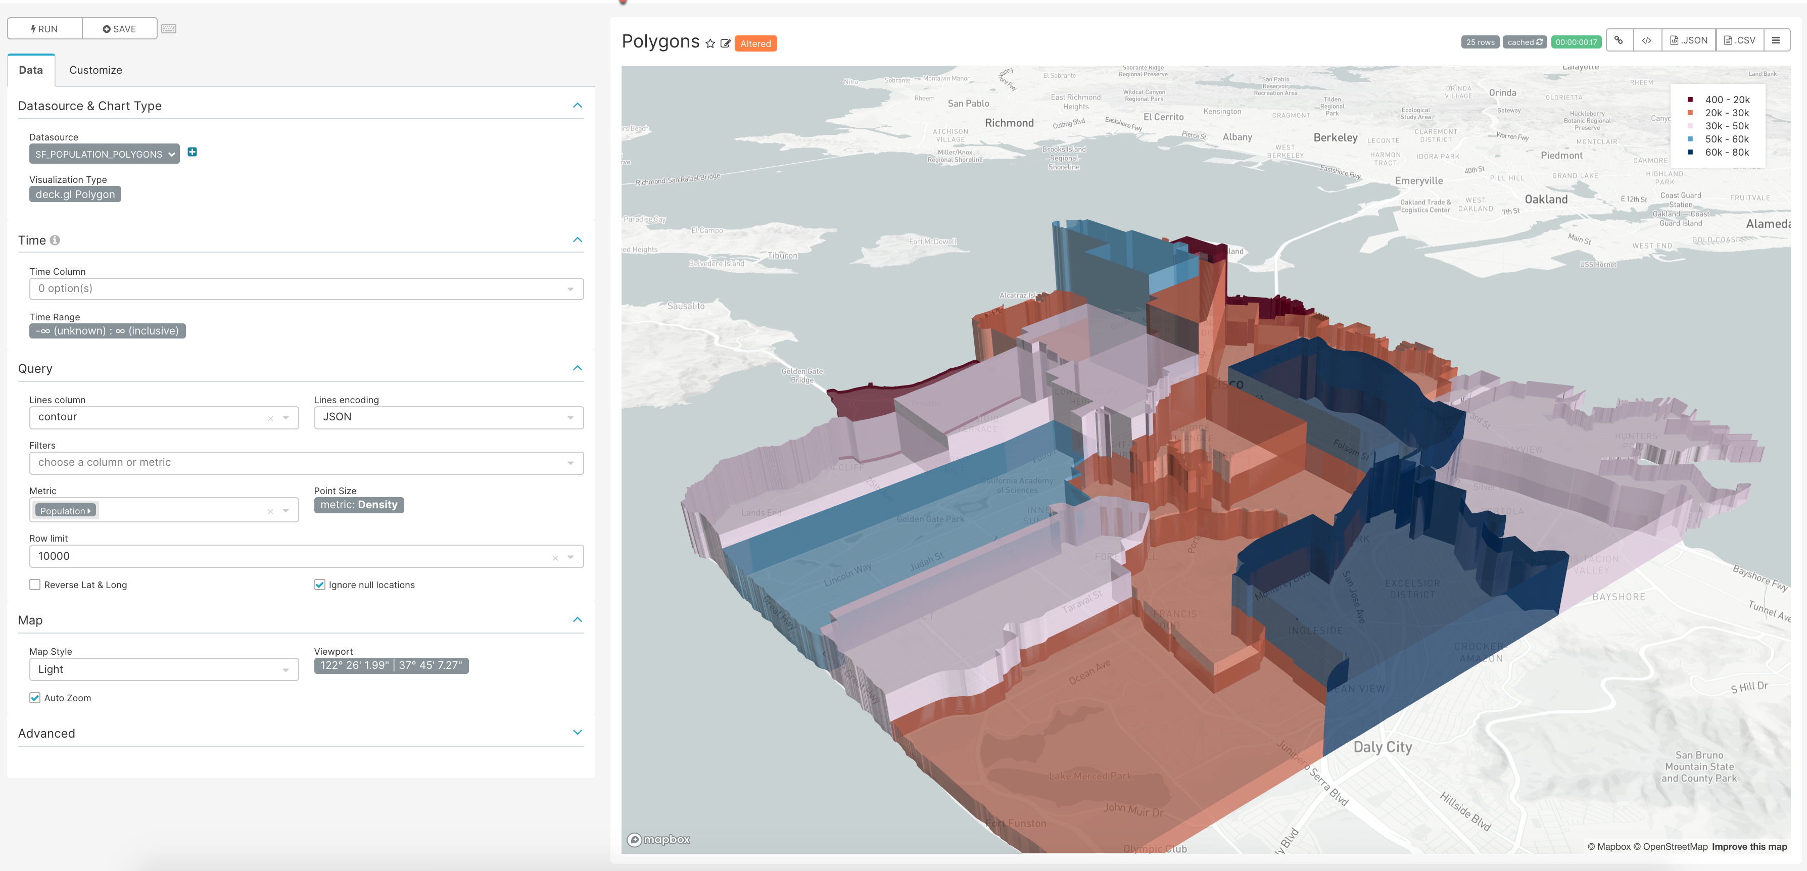Click the 60k - 80k legend swatch
This screenshot has width=1807, height=871.
pyautogui.click(x=1690, y=152)
